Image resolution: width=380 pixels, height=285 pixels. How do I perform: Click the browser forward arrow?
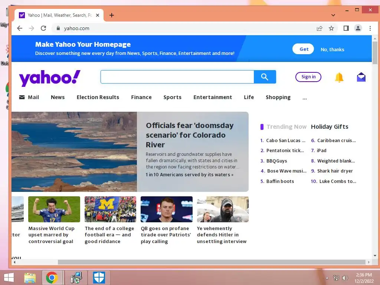pyautogui.click(x=32, y=28)
